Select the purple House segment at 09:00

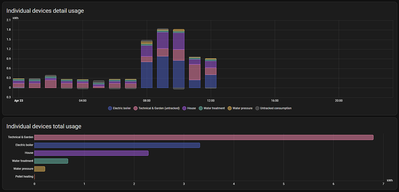pos(163,40)
